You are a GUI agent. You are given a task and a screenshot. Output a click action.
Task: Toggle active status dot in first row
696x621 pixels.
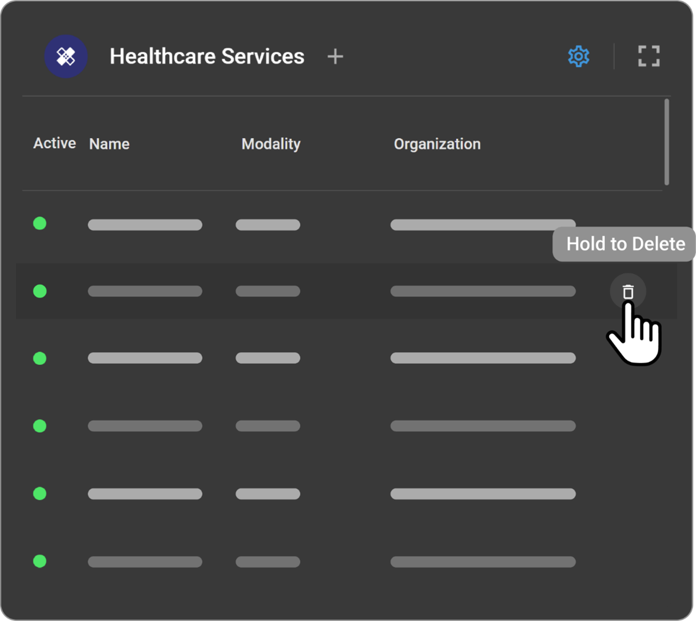[x=40, y=224]
